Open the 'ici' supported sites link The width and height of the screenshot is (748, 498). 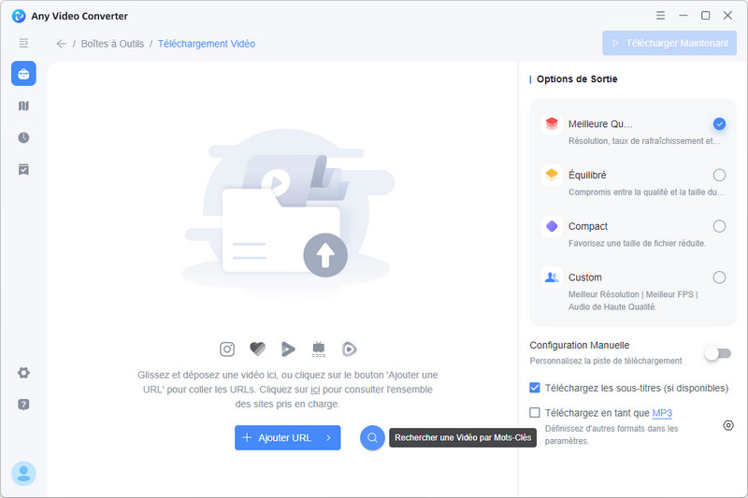pyautogui.click(x=316, y=390)
